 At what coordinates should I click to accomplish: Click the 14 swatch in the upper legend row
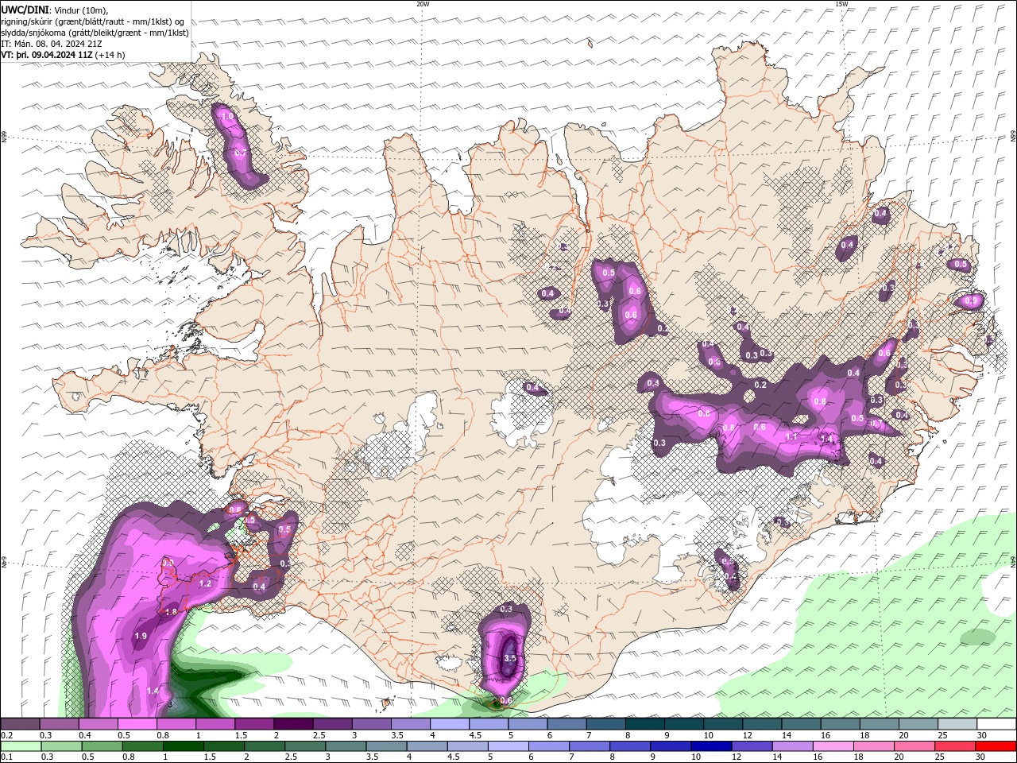[801, 724]
